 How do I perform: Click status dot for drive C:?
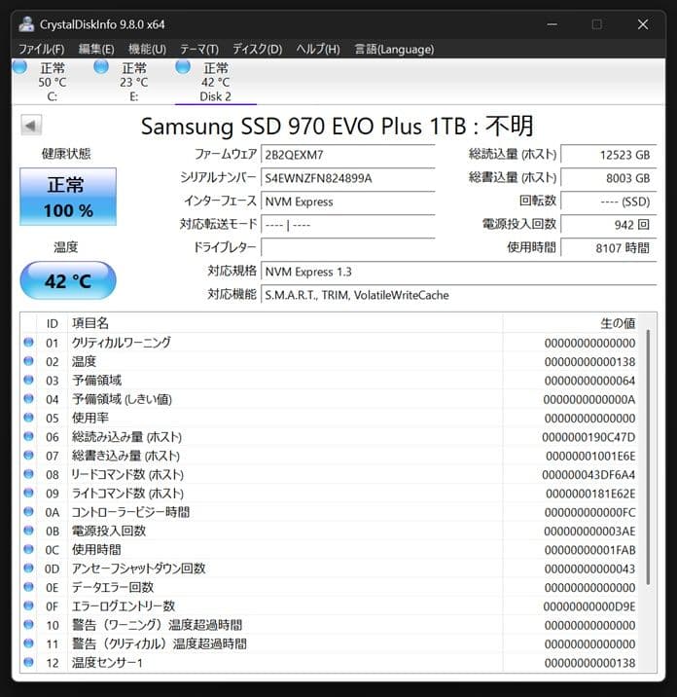click(19, 67)
